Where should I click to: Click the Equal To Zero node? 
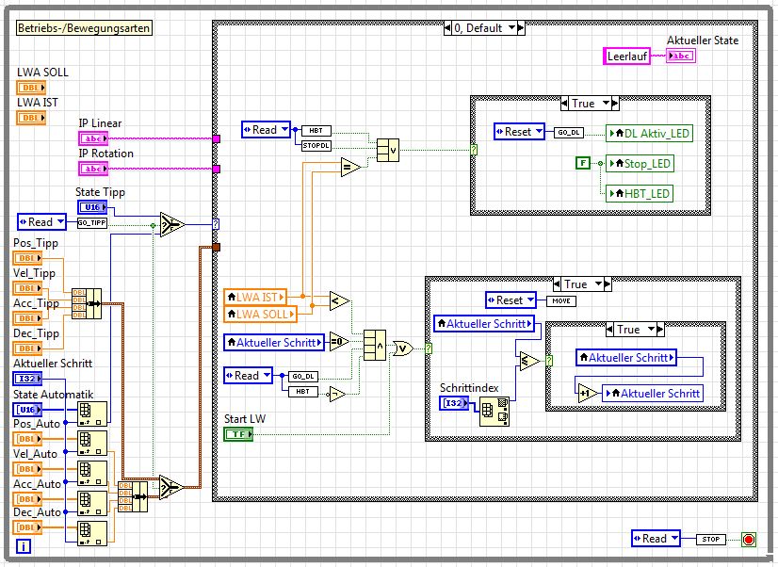coord(339,341)
